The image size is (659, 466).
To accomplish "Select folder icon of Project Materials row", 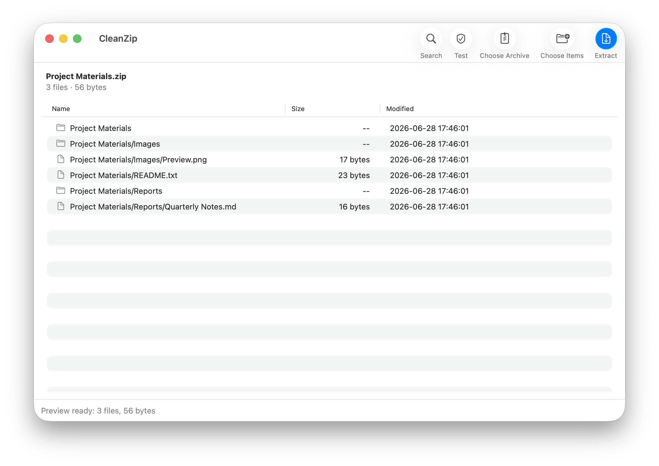I will tap(61, 128).
